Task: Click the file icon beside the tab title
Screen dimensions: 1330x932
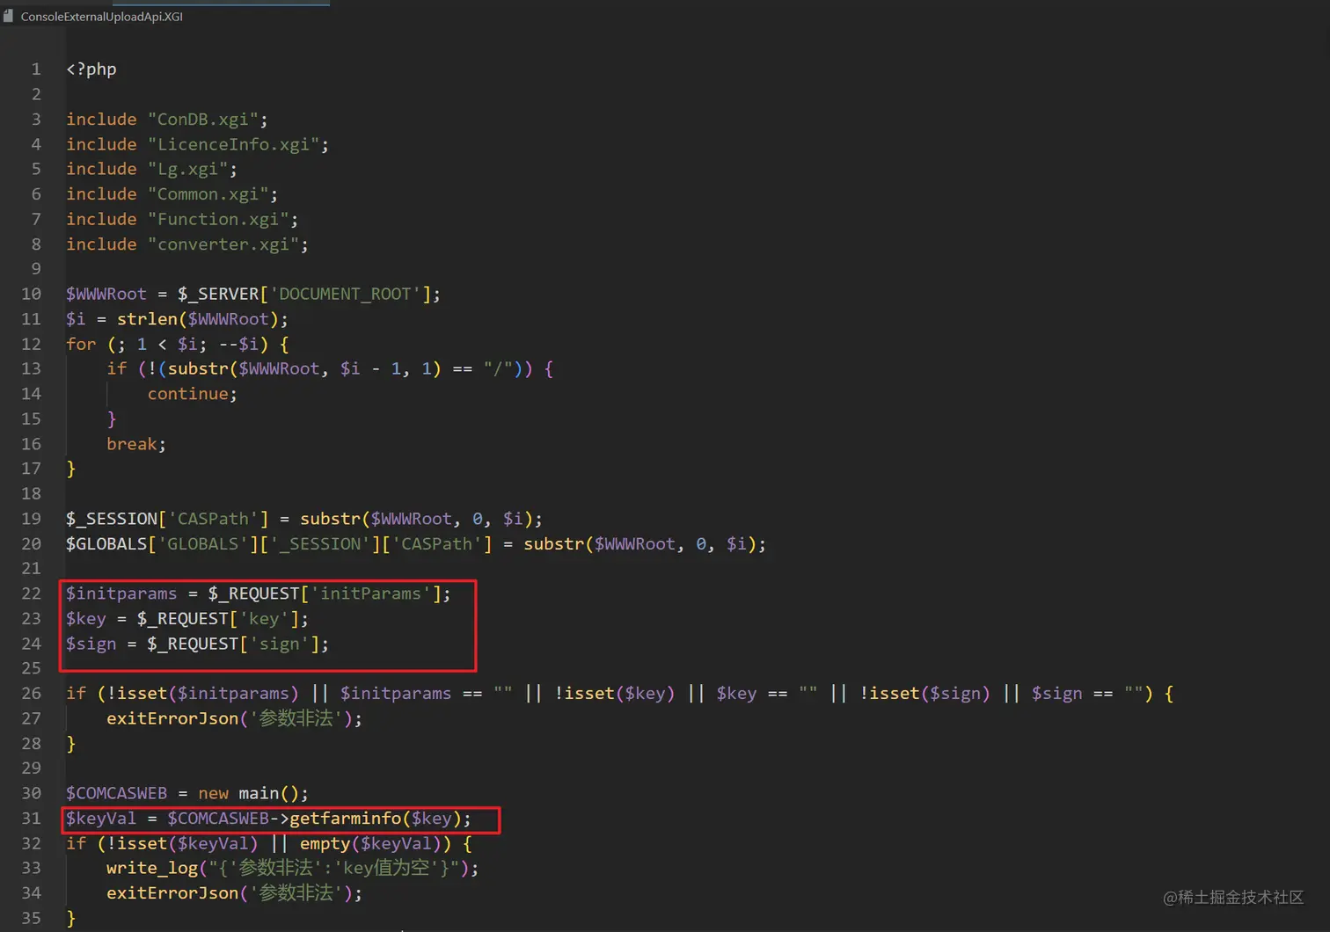Action: (x=8, y=16)
